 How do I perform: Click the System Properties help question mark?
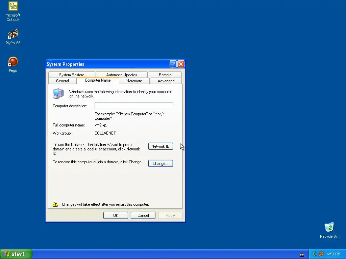(173, 64)
